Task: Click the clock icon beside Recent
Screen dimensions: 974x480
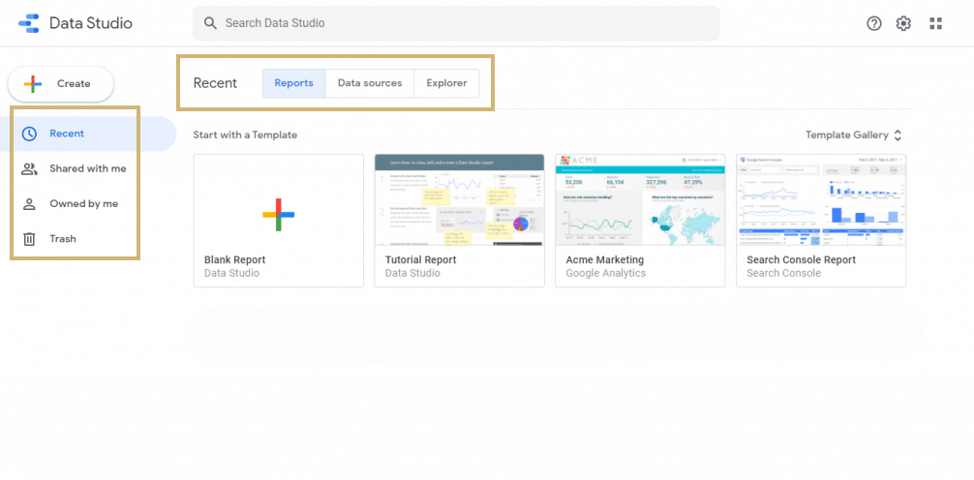Action: pos(29,134)
